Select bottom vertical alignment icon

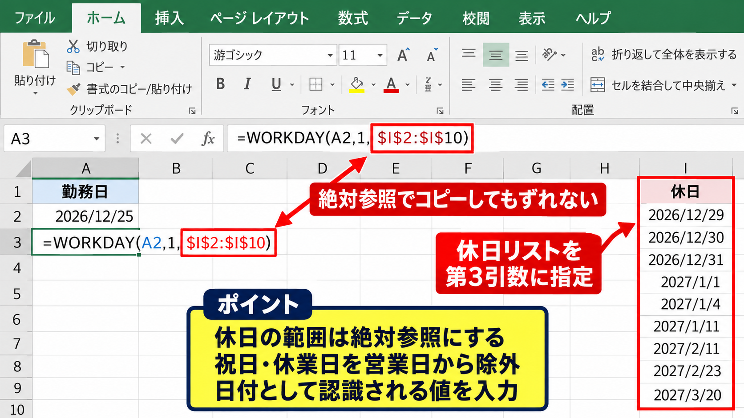(x=522, y=56)
